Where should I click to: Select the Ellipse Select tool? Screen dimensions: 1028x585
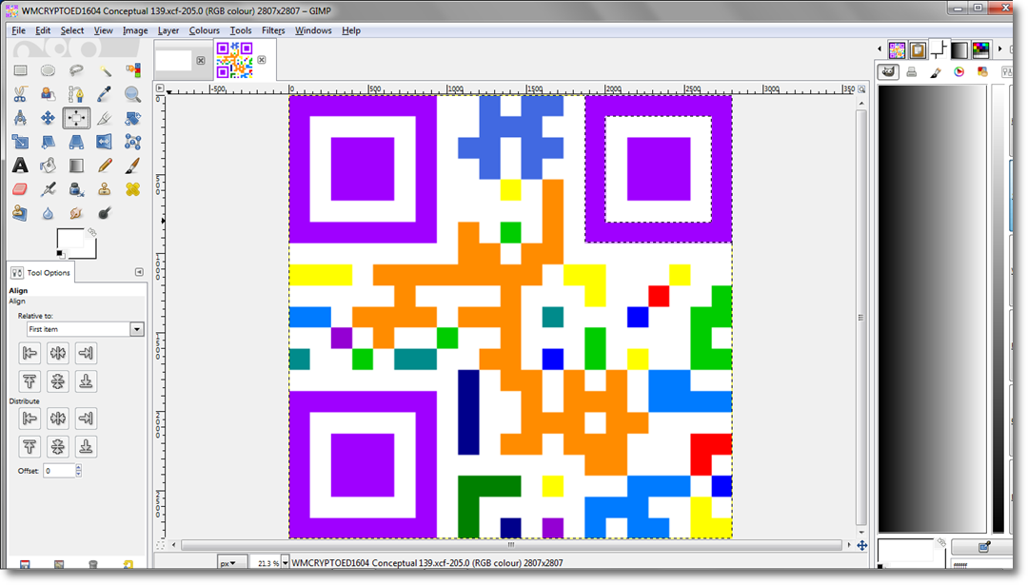tap(48, 70)
